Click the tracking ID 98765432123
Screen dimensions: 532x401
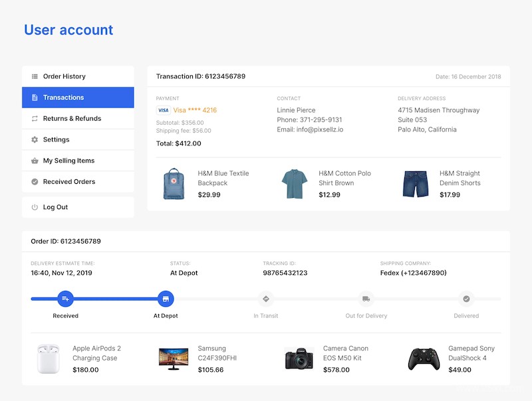click(x=285, y=273)
